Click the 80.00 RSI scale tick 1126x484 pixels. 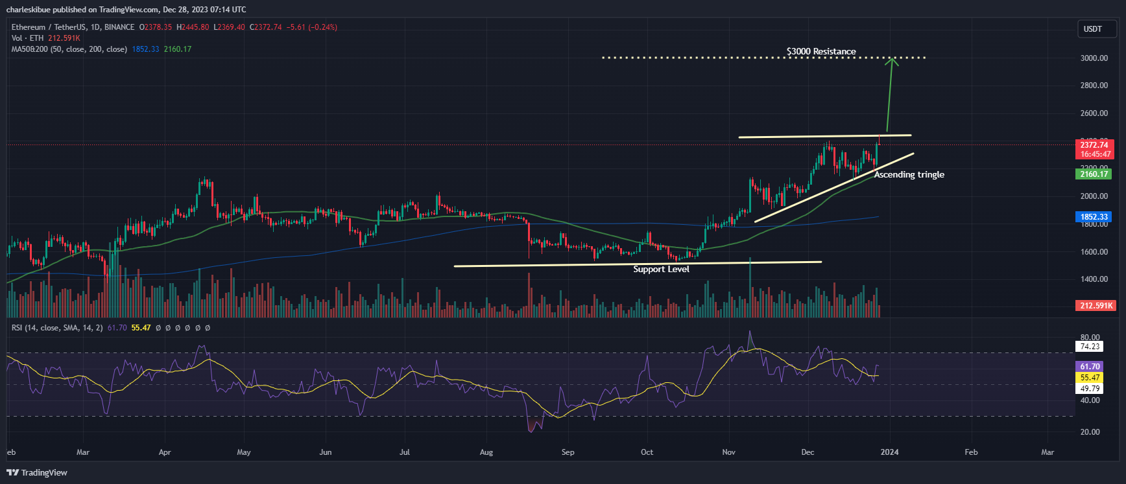tap(1090, 338)
